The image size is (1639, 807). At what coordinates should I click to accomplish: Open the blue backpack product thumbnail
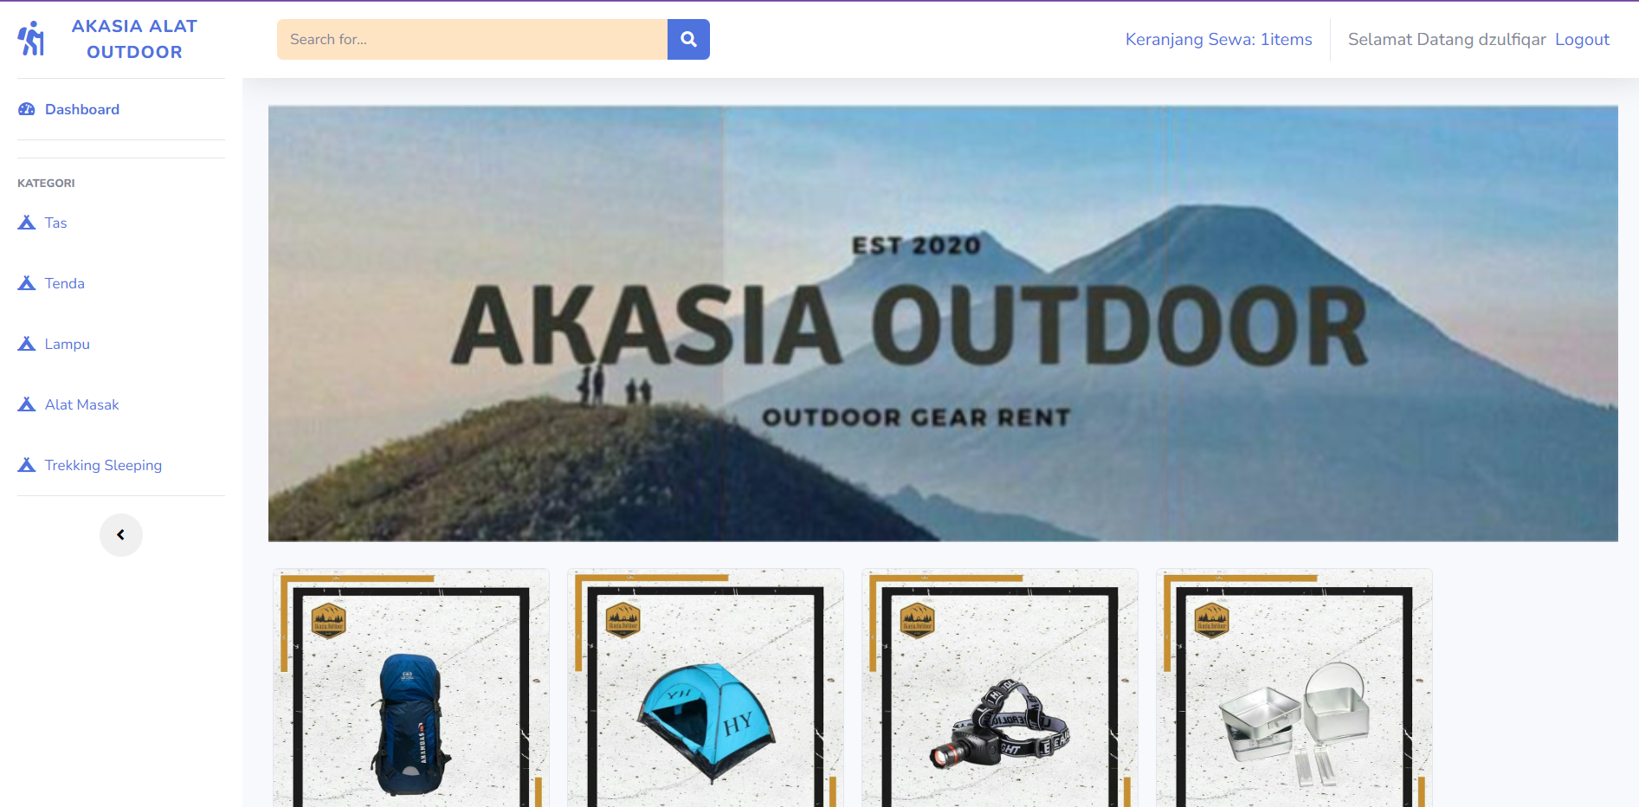point(411,688)
